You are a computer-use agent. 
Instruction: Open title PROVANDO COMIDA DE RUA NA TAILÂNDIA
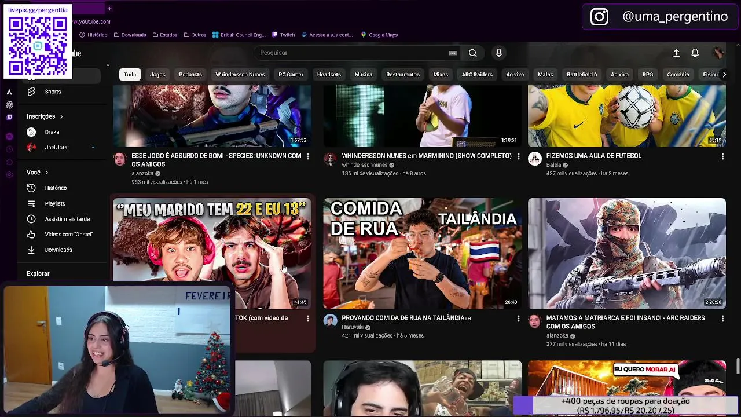coord(406,318)
